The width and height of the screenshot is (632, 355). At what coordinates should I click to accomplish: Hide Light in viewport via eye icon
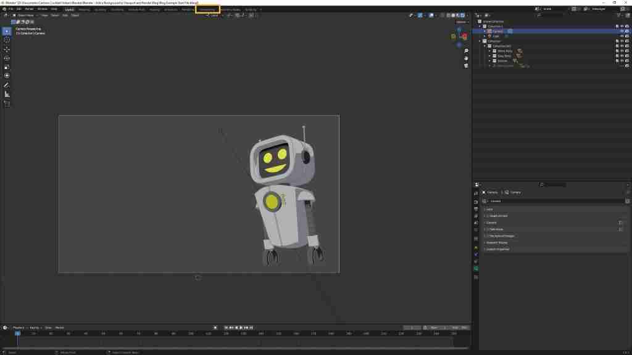click(x=622, y=36)
